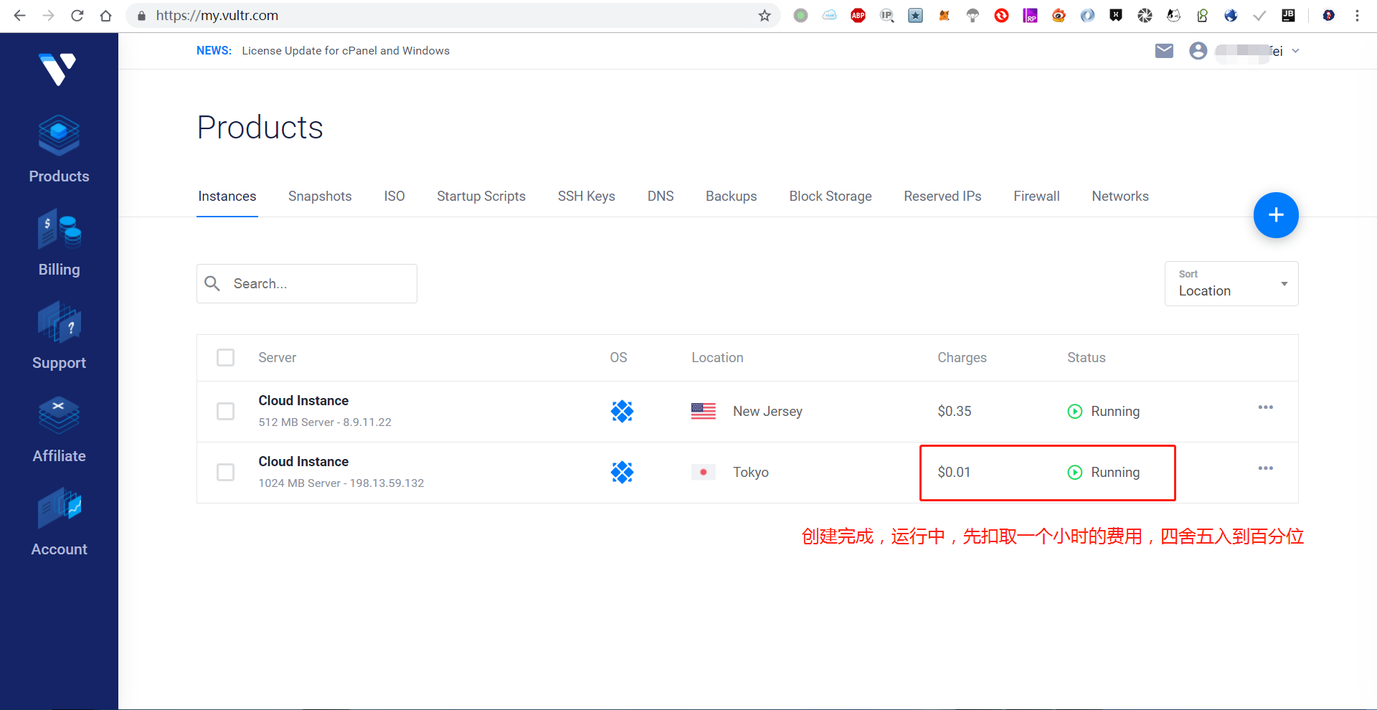This screenshot has width=1377, height=710.
Task: Click the browser address bar URL
Action: coord(217,16)
